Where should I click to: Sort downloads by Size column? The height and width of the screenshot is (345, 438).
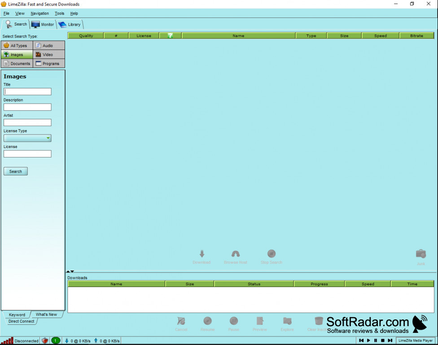(x=190, y=284)
